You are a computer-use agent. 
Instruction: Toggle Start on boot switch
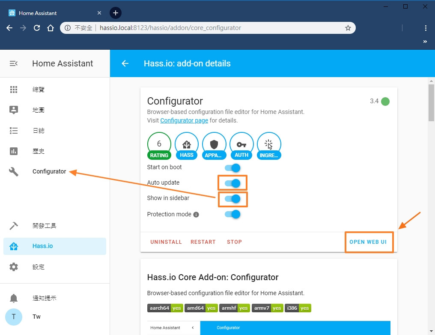(x=232, y=168)
